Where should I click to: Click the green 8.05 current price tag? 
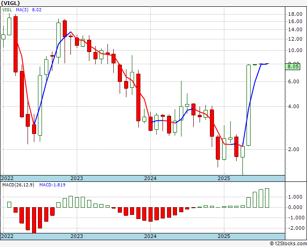point(293,66)
